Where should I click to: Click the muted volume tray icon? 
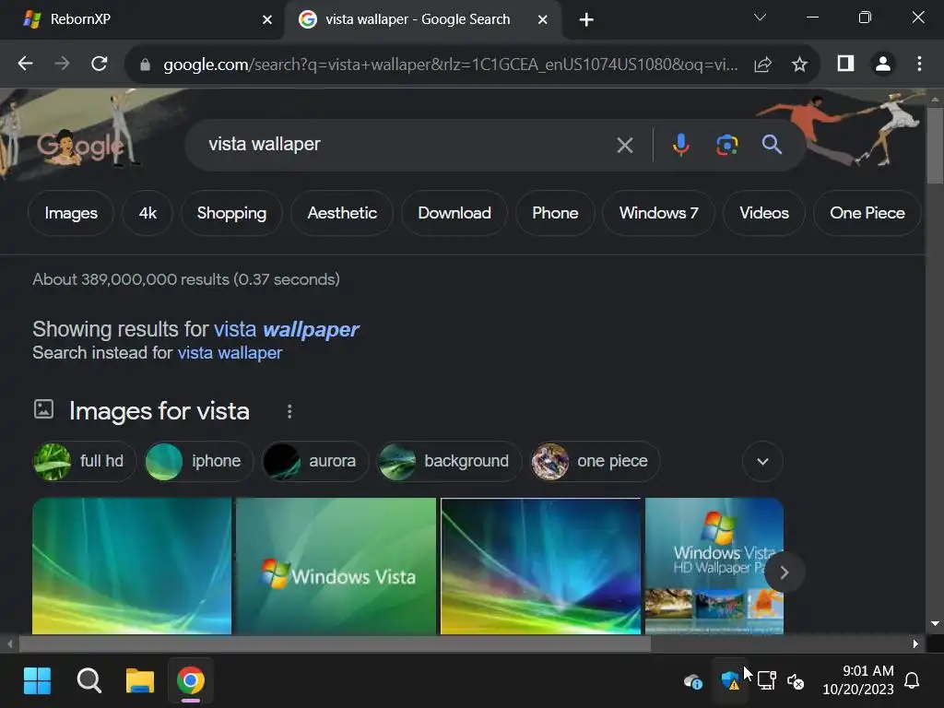click(796, 681)
